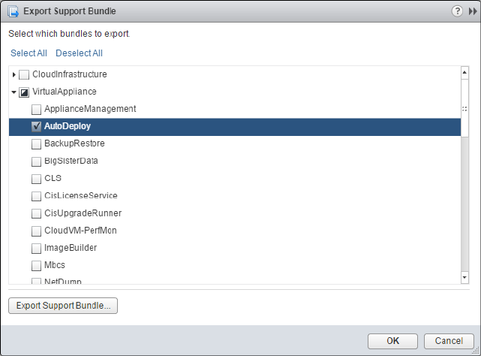Viewport: 481px width, 356px height.
Task: Enable the ApplianceManagement checkbox
Action: point(37,109)
